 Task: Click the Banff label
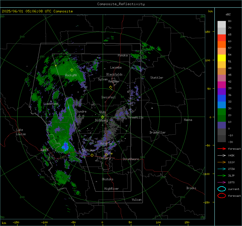(44, 150)
